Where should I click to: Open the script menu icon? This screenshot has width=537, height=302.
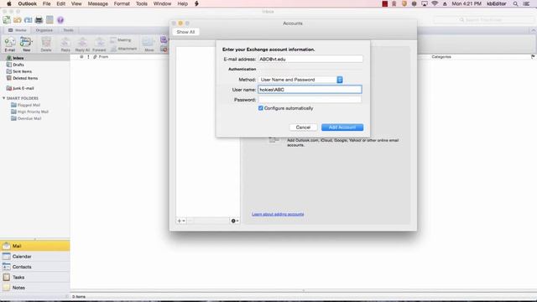pyautogui.click(x=196, y=3)
